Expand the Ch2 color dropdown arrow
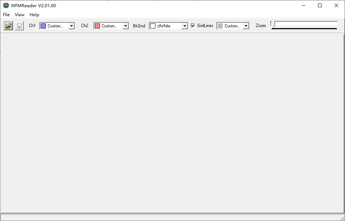Screen dimensions: 345x221 (125, 26)
